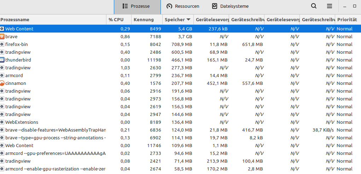
Task: Select tradingview process with ID 2973
Action: coord(180,99)
